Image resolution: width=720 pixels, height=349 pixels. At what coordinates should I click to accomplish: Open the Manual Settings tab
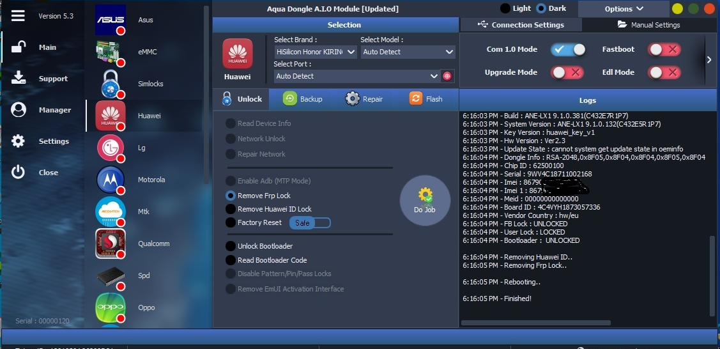tap(649, 25)
